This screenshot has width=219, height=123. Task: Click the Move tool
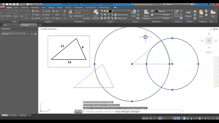tap(35, 11)
